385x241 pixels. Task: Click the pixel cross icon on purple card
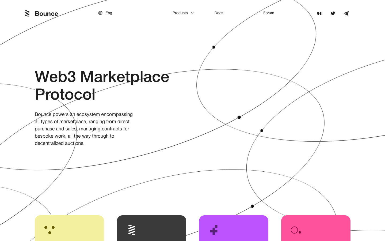(214, 230)
